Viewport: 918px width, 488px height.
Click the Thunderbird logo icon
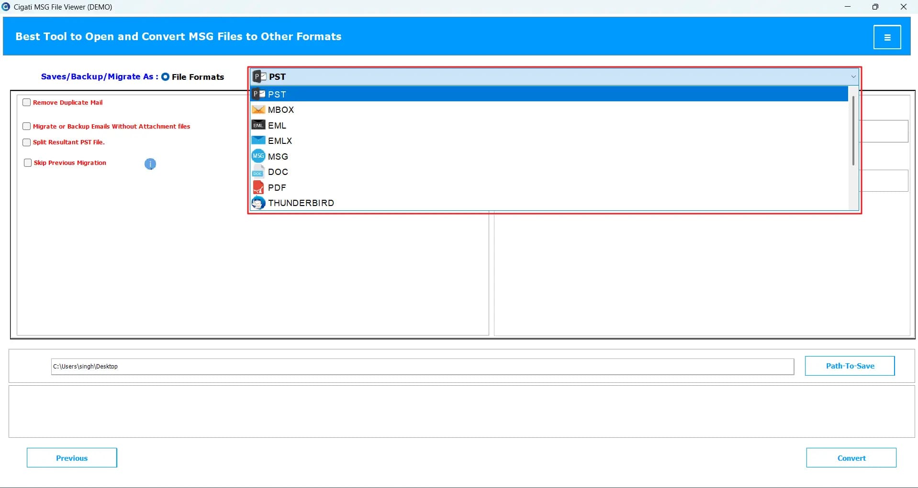point(258,203)
